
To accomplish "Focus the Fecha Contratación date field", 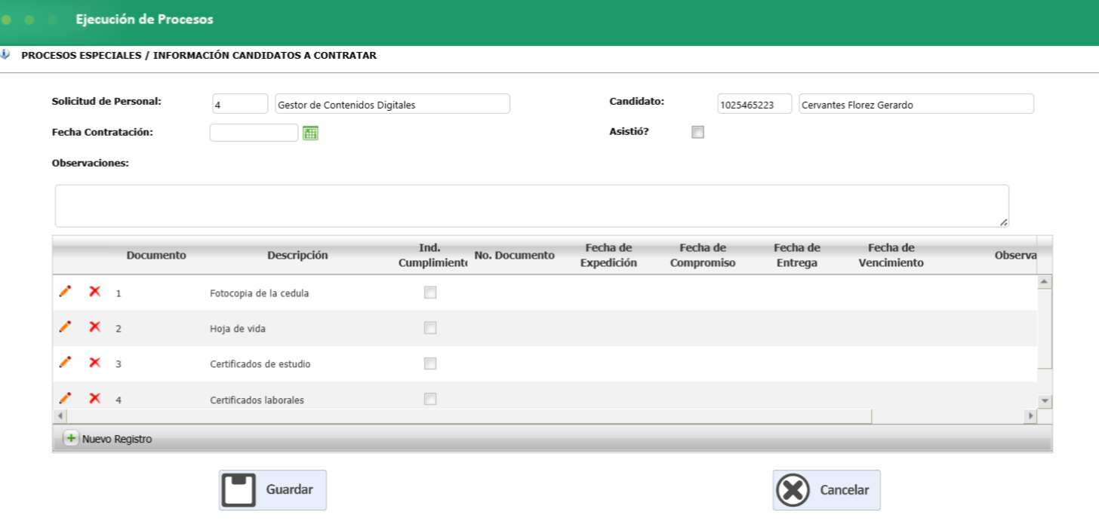I will [254, 133].
